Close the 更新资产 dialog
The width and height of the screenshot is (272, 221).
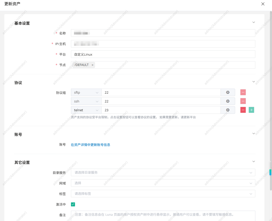[263, 4]
